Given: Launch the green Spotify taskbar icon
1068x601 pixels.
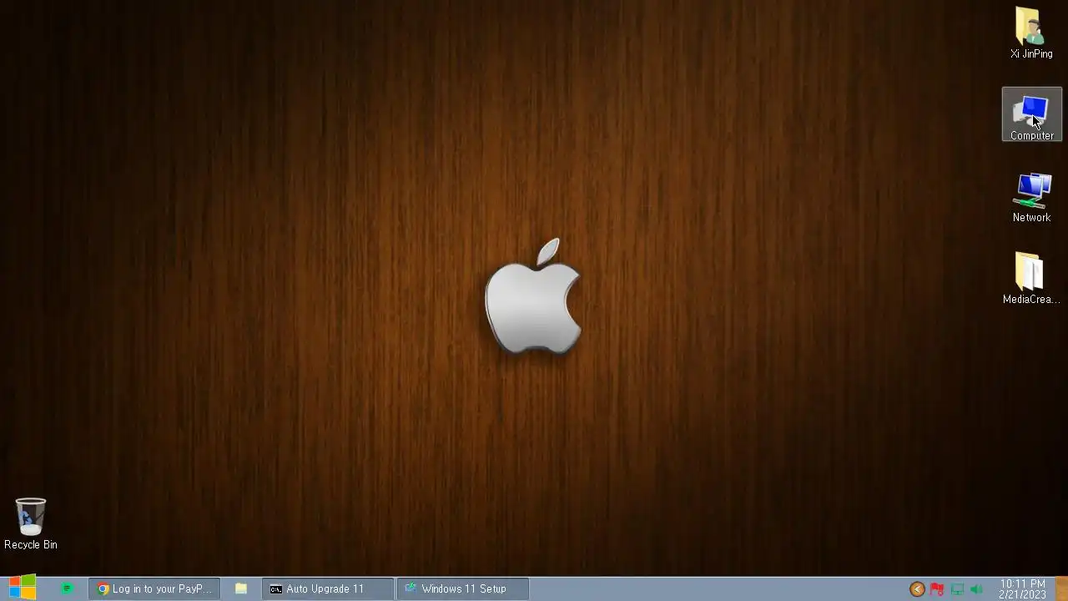Looking at the screenshot, I should click(67, 588).
